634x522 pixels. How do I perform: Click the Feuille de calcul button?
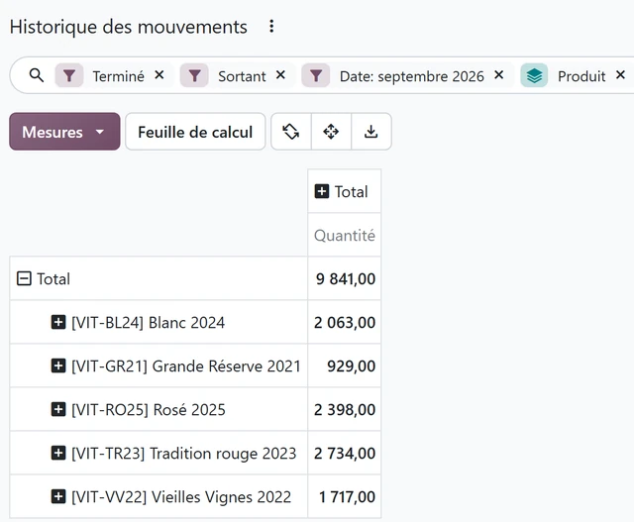[x=195, y=132]
